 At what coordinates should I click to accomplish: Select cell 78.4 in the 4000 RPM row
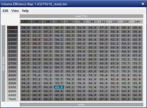click(103, 75)
